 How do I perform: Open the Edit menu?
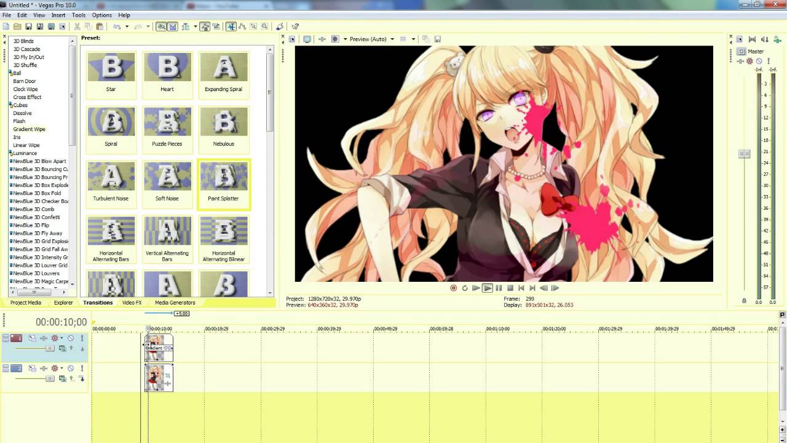[22, 15]
